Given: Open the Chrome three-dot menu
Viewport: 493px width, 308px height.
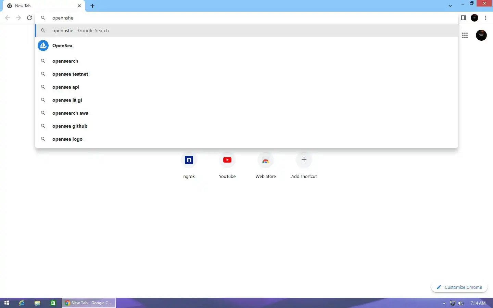Looking at the screenshot, I should (x=485, y=18).
